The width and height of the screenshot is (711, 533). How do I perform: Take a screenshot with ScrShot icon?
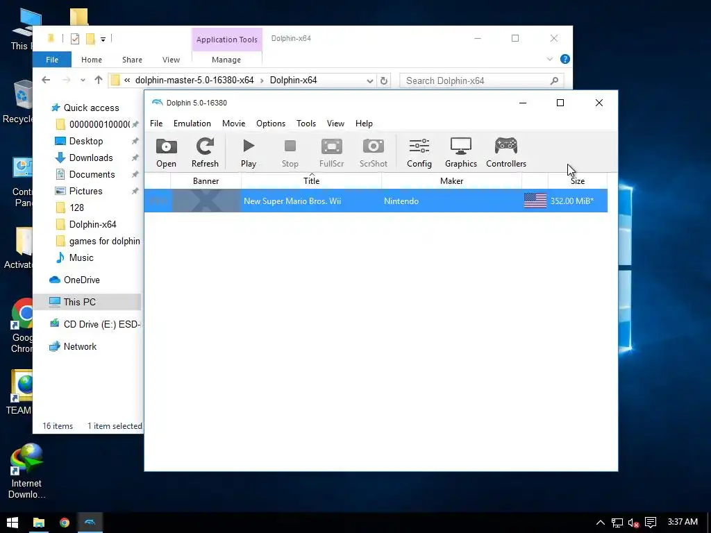pyautogui.click(x=373, y=153)
